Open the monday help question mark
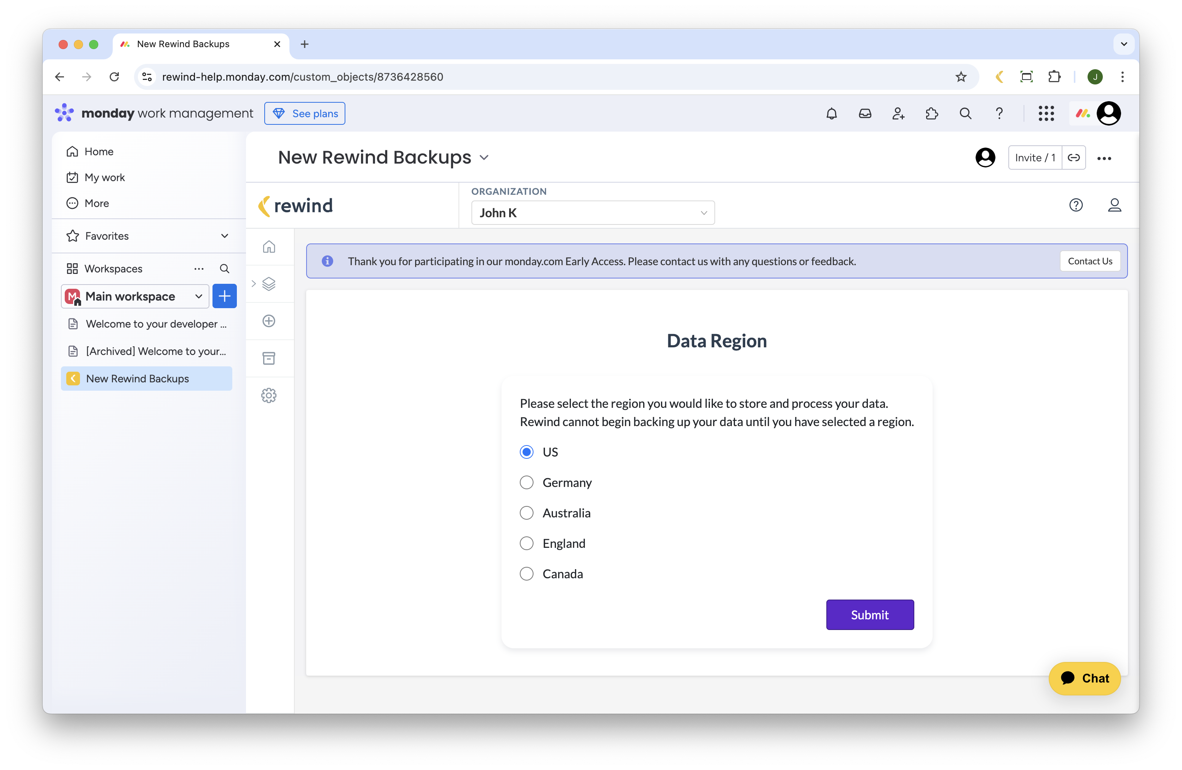The width and height of the screenshot is (1182, 770). (x=999, y=114)
